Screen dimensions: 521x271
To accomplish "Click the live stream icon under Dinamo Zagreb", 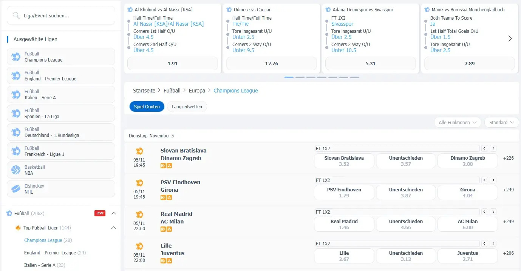I will [163, 166].
